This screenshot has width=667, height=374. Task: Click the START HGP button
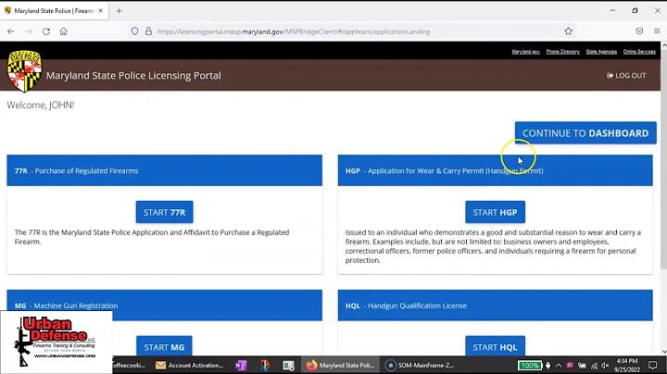(495, 212)
